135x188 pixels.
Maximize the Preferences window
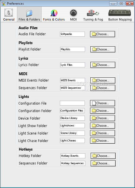pos(121,4)
